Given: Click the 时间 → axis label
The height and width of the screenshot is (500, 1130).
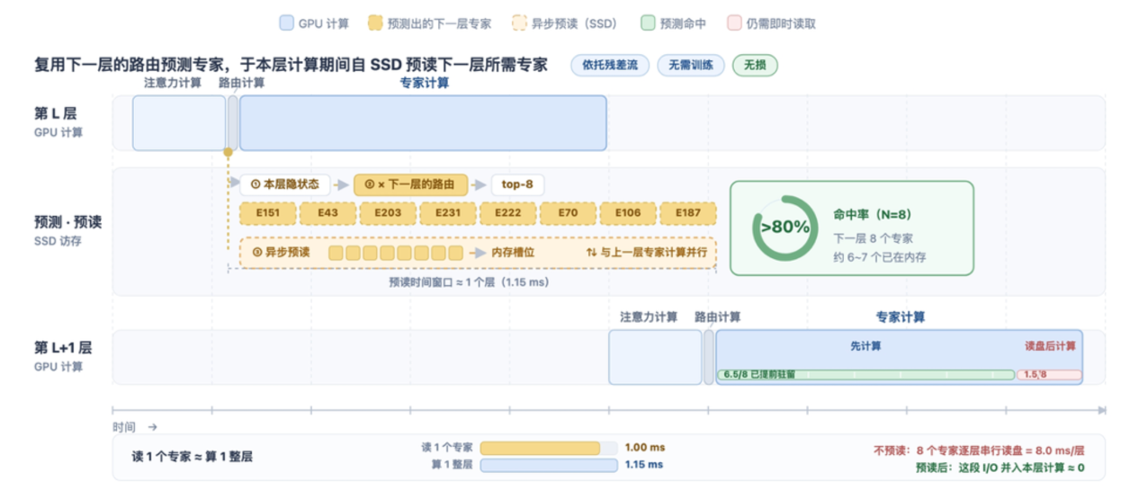Looking at the screenshot, I should pos(135,428).
